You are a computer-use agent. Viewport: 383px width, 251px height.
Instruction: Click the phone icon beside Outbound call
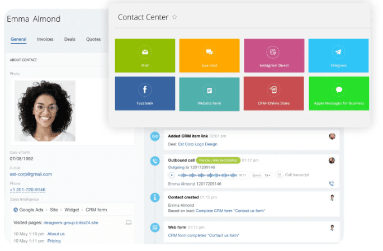pyautogui.click(x=155, y=161)
